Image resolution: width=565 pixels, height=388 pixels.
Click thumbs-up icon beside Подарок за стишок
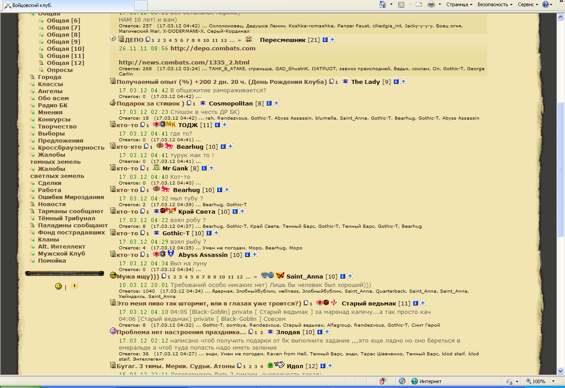[x=113, y=103]
